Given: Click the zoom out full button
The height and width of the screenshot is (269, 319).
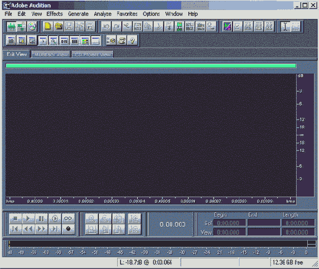Looking at the screenshot, I should [x=118, y=219].
